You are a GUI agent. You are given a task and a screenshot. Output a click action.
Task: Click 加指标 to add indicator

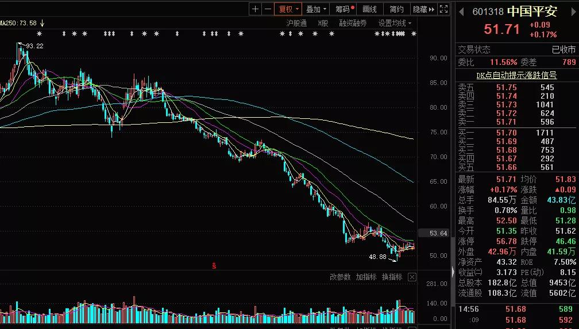pos(366,277)
